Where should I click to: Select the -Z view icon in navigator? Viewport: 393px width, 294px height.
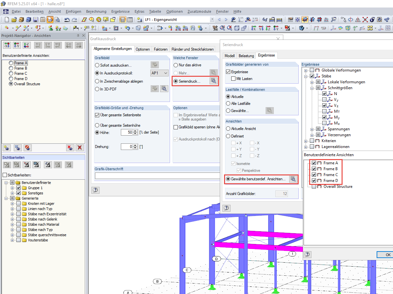click(x=27, y=45)
